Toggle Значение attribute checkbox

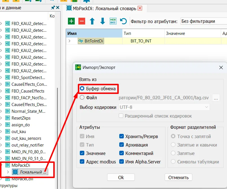82,153
